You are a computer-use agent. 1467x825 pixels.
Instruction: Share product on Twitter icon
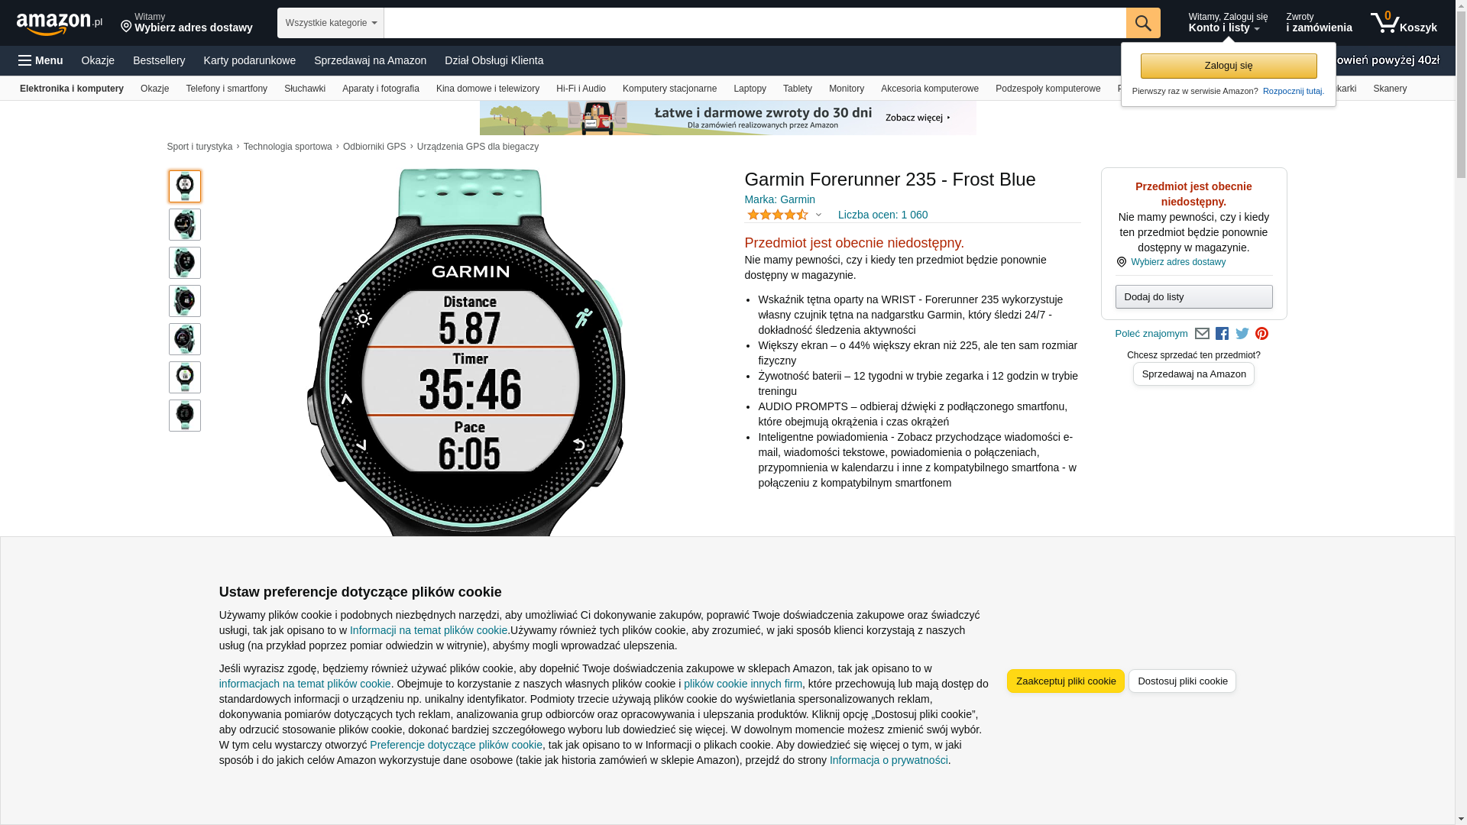[x=1242, y=334]
